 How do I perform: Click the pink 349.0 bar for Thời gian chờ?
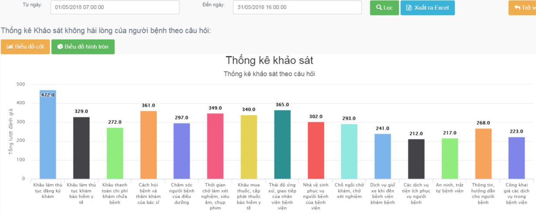215,146
